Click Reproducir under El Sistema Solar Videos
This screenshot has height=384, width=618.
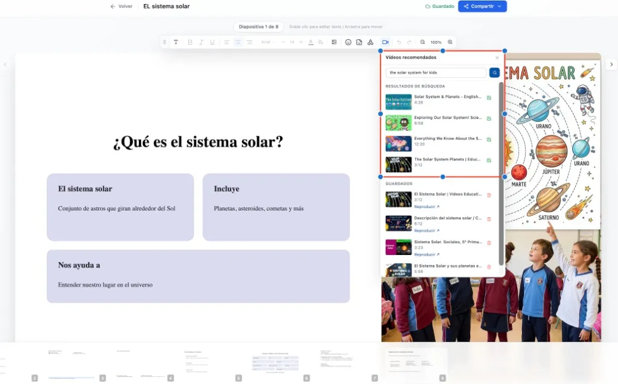[427, 206]
